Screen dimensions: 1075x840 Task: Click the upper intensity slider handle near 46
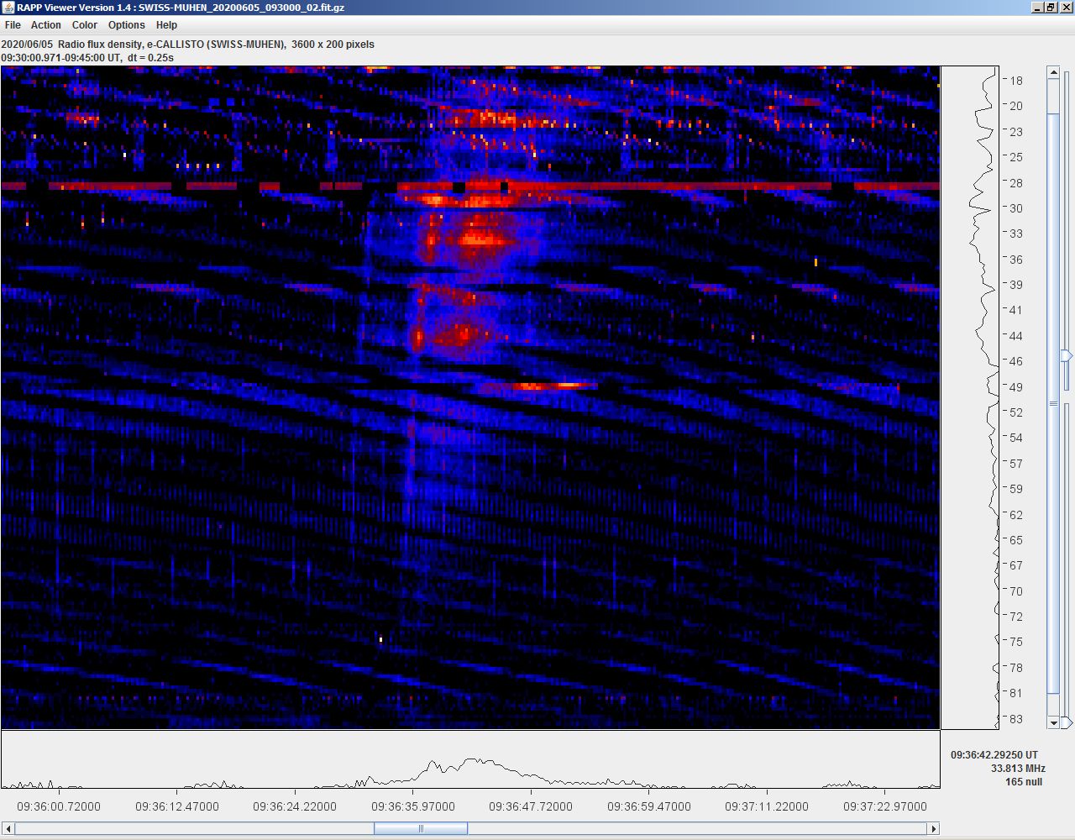pos(1067,356)
